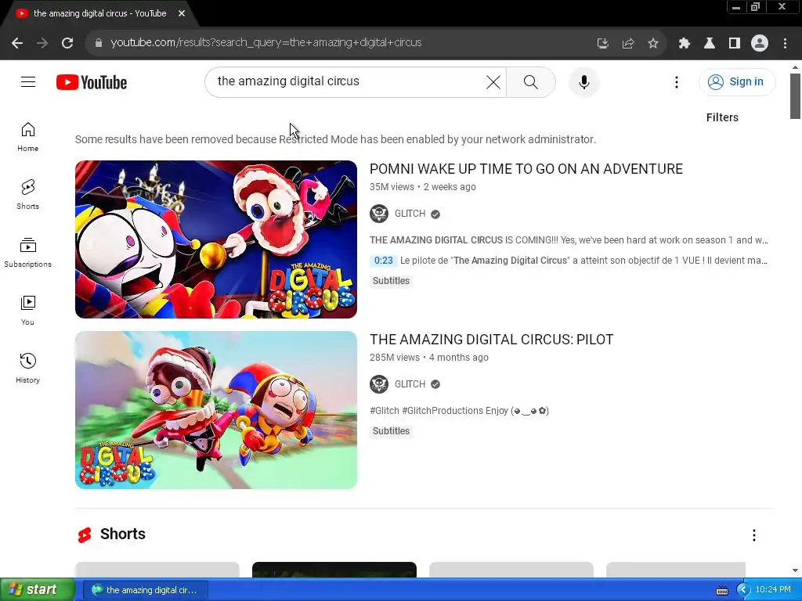Open History in sidebar
This screenshot has height=601, width=802.
tap(27, 368)
